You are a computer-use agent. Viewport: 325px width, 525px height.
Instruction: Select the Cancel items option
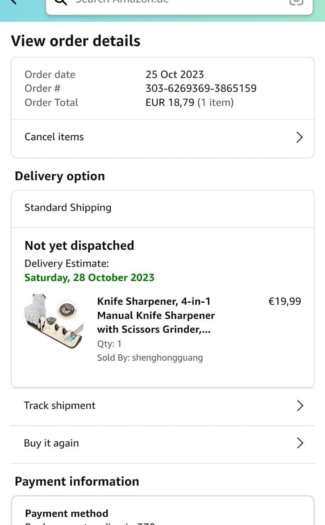[54, 137]
